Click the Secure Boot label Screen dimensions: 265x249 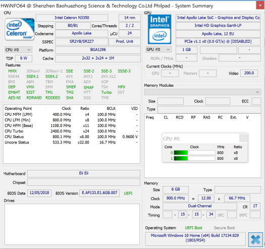(224, 228)
